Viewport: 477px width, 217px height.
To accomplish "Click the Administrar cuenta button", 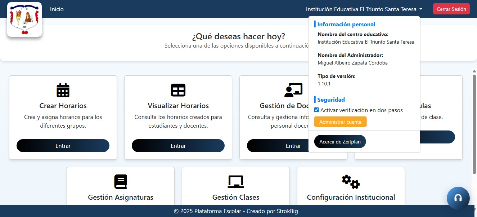I will point(340,121).
